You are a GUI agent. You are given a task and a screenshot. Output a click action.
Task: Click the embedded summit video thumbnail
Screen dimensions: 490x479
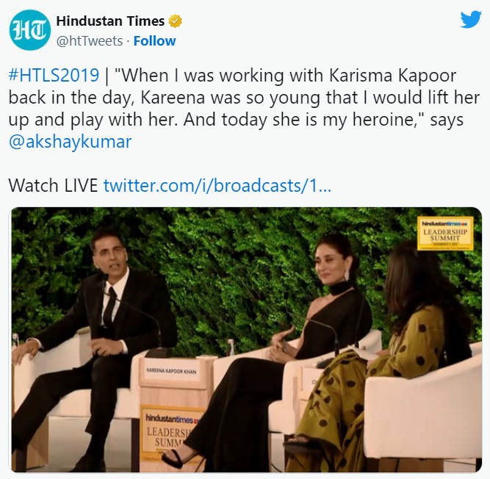pyautogui.click(x=247, y=339)
